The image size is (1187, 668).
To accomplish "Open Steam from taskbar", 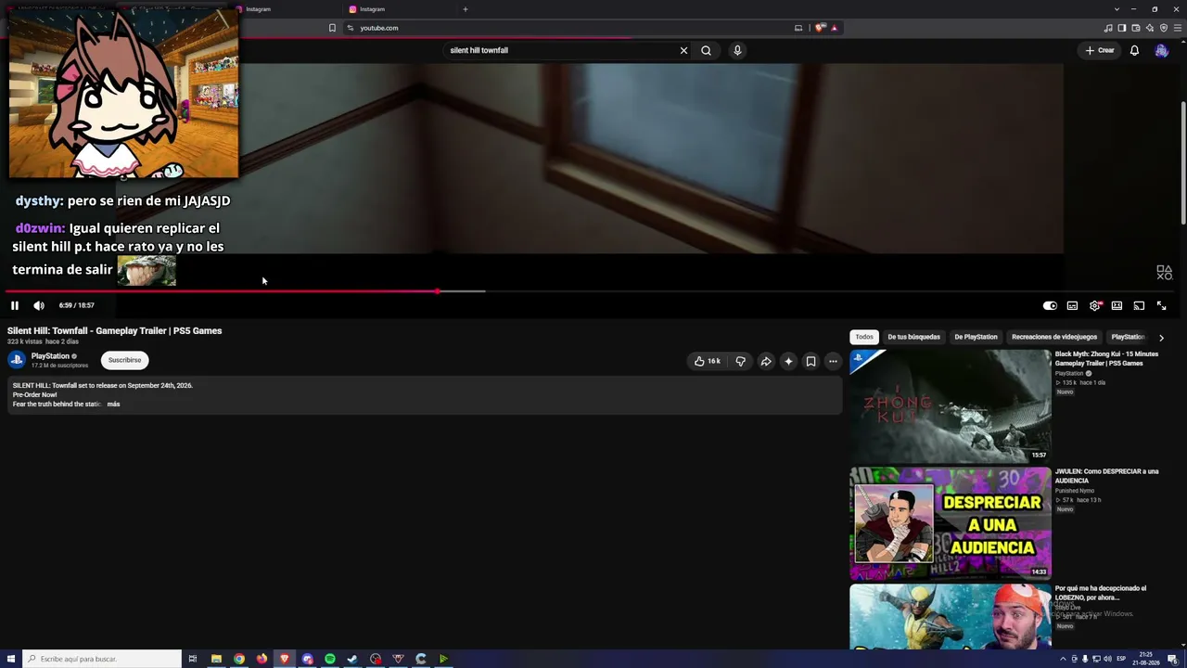I will click(352, 659).
